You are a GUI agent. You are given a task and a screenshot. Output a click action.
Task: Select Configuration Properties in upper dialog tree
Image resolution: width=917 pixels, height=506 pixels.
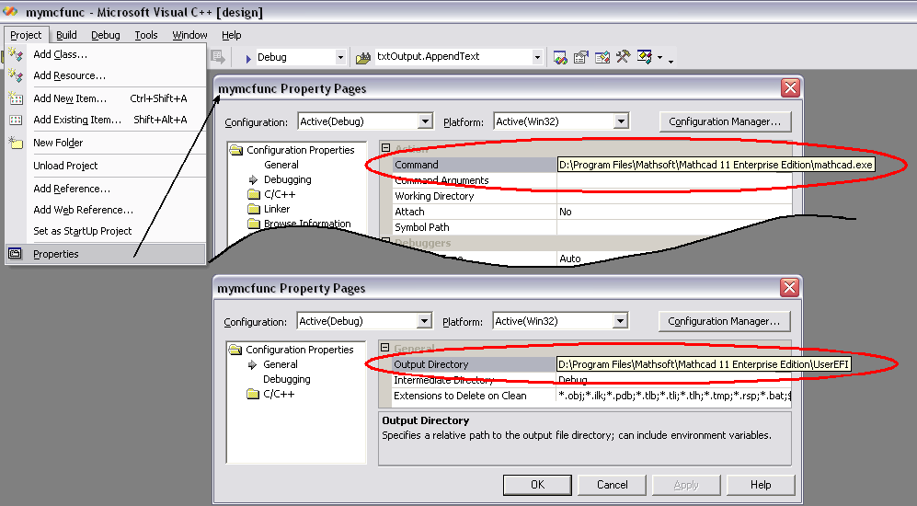click(300, 150)
